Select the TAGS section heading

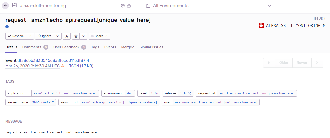click(x=10, y=81)
